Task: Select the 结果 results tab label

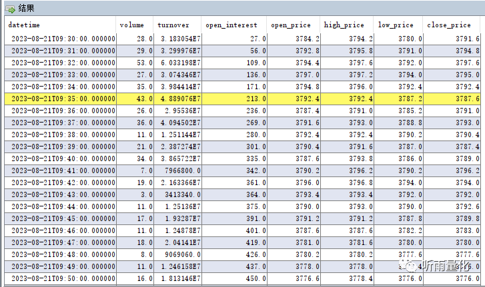Action: [x=26, y=9]
